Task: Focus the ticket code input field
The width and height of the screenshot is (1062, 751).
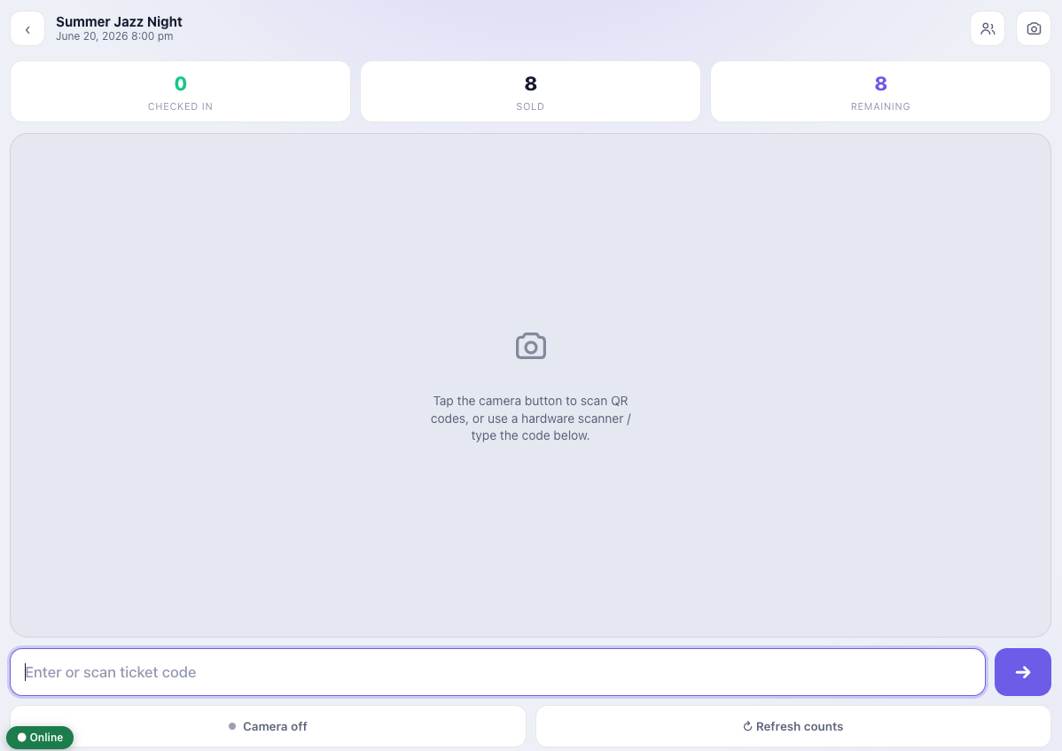Action: [x=498, y=672]
